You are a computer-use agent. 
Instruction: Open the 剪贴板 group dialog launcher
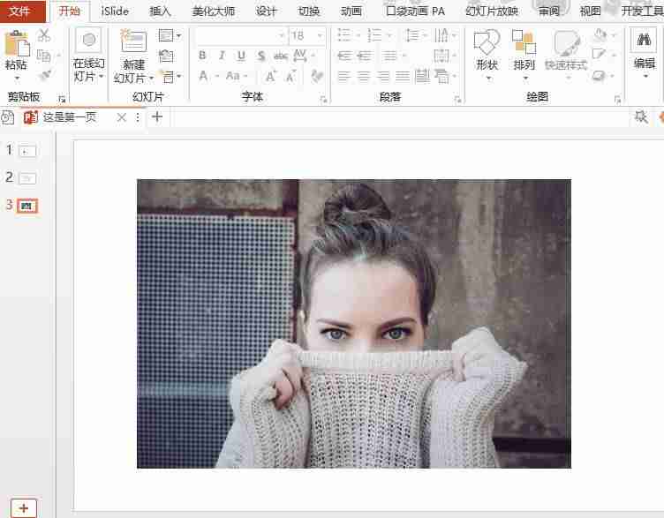(x=62, y=100)
